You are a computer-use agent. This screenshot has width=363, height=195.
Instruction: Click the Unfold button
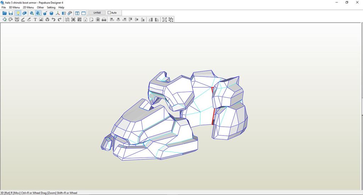point(97,13)
